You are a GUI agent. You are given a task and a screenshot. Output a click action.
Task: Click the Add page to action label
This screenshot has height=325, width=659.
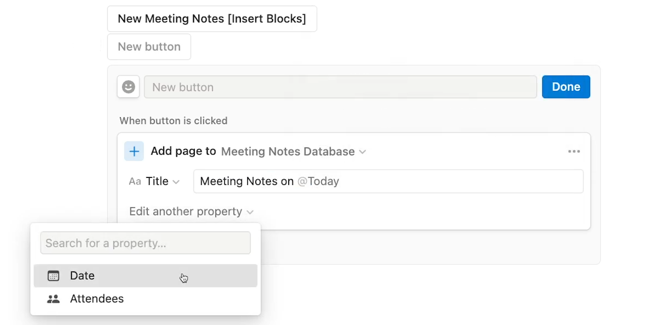[183, 151]
